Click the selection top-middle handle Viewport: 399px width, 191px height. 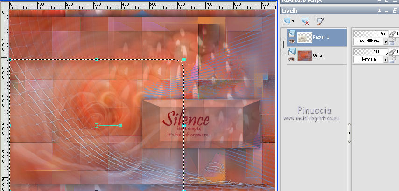[x=97, y=60]
